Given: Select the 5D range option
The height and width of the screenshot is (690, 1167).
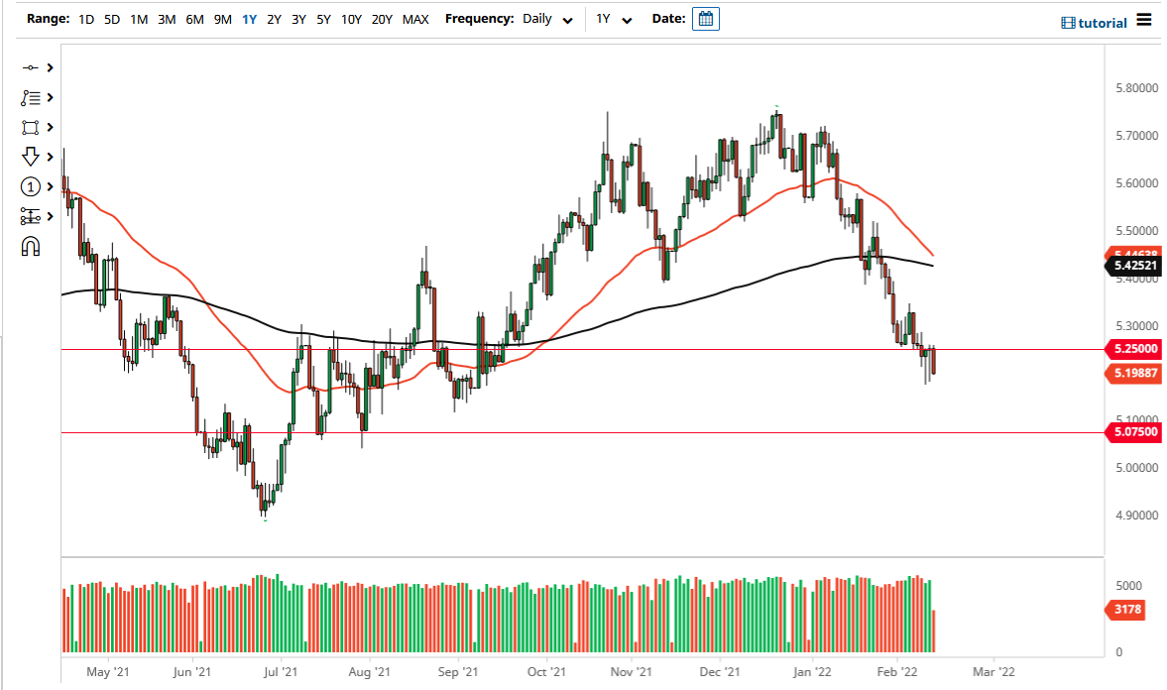Looking at the screenshot, I should [111, 18].
